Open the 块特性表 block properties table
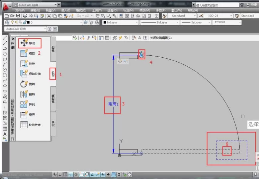This screenshot has height=179, width=259. (x=31, y=125)
